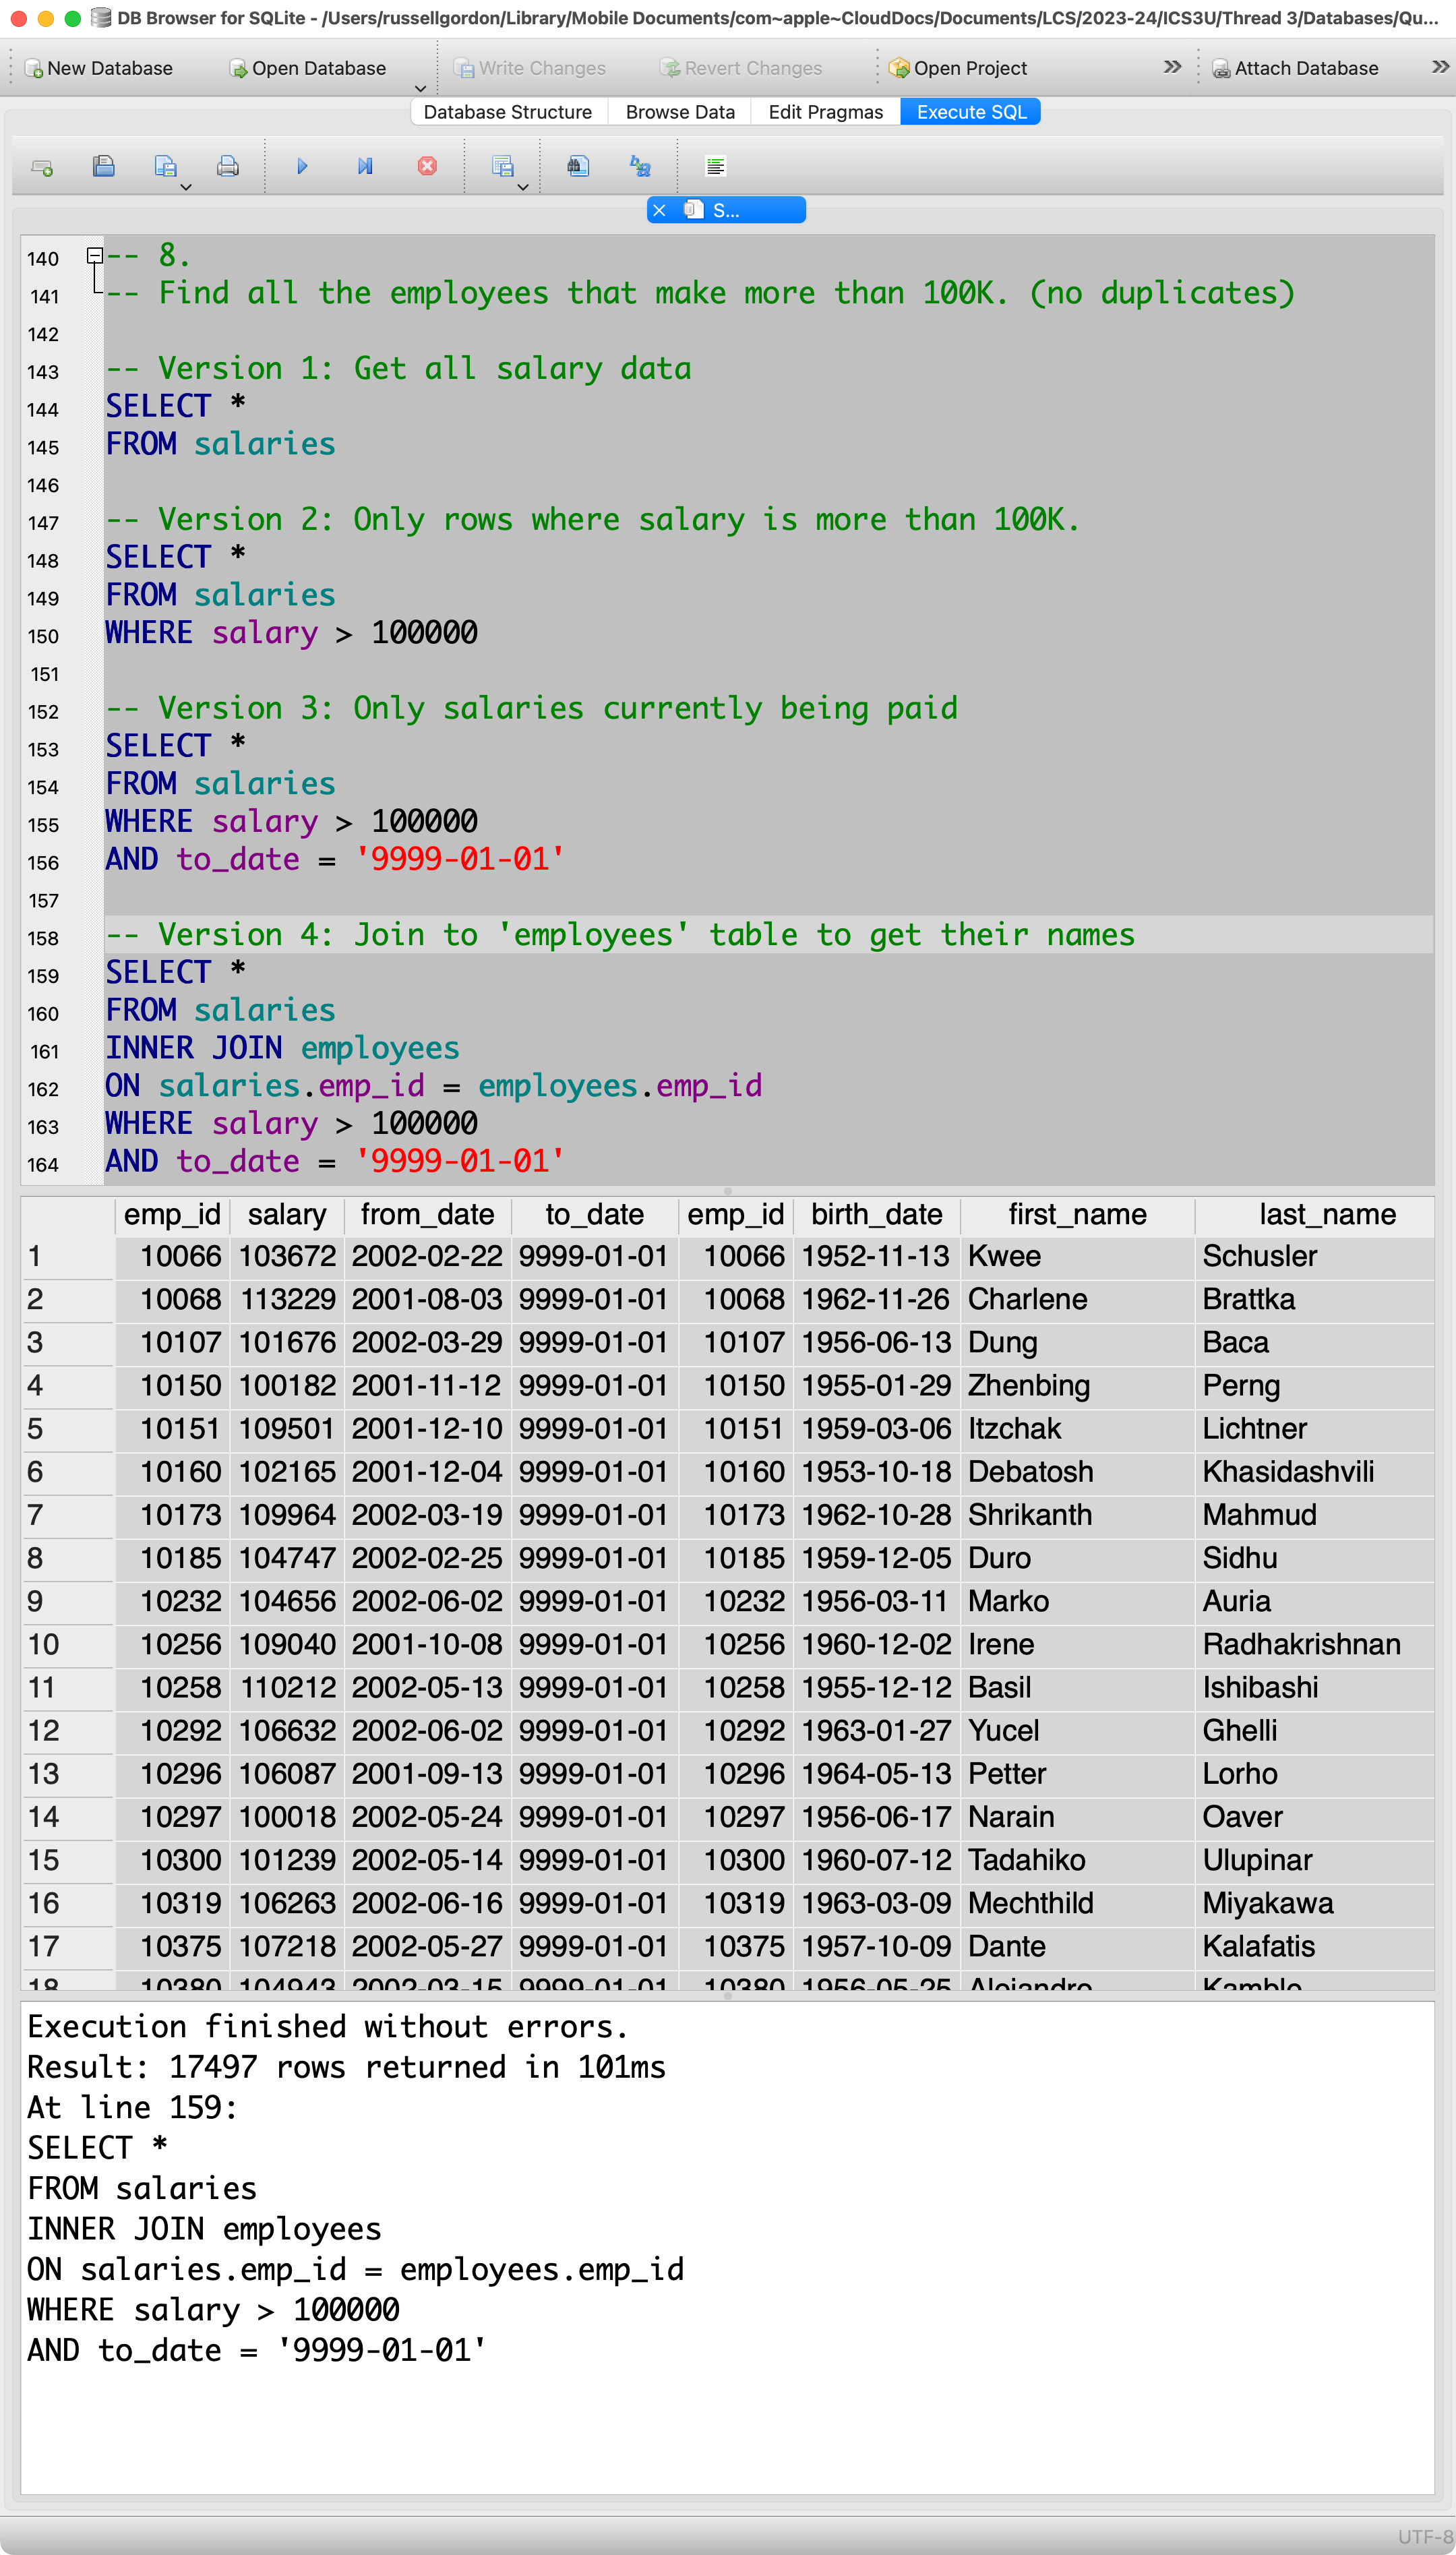
Task: Show more main toolbar items chevron
Action: [x=1172, y=67]
